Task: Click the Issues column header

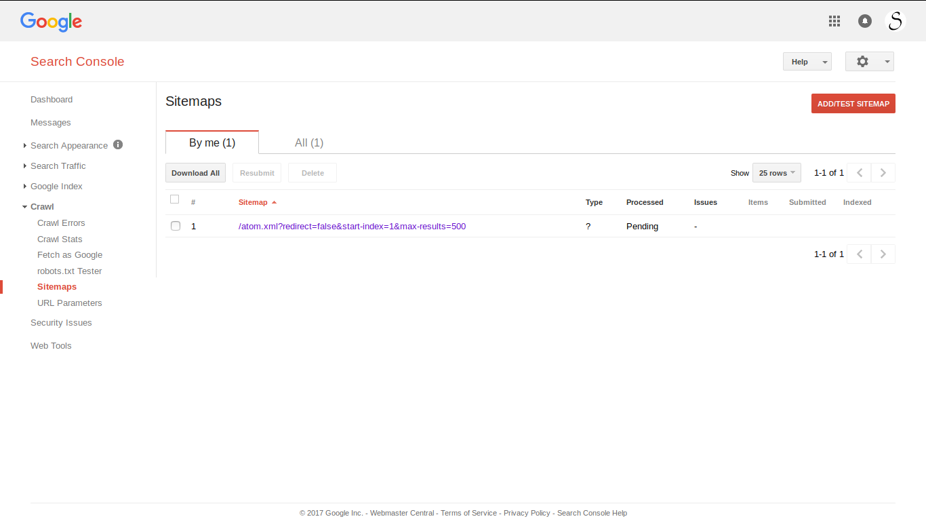Action: tap(706, 202)
